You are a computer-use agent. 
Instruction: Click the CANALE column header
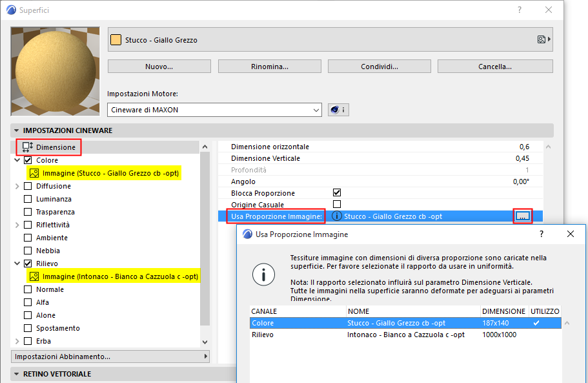pyautogui.click(x=298, y=311)
